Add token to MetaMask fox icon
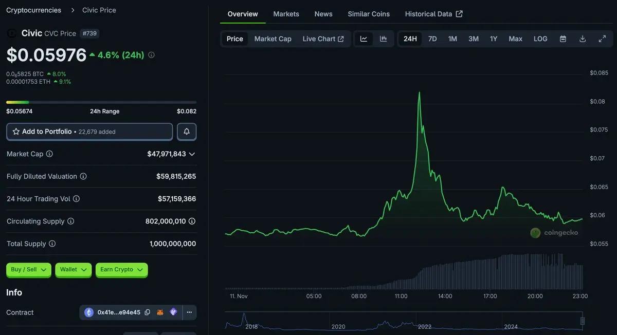Screen dimensions: 617x335 click(160, 312)
